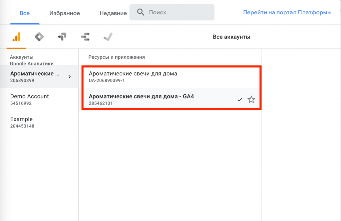Select the Tag Manager product icon
The image size is (341, 221).
[x=39, y=37]
